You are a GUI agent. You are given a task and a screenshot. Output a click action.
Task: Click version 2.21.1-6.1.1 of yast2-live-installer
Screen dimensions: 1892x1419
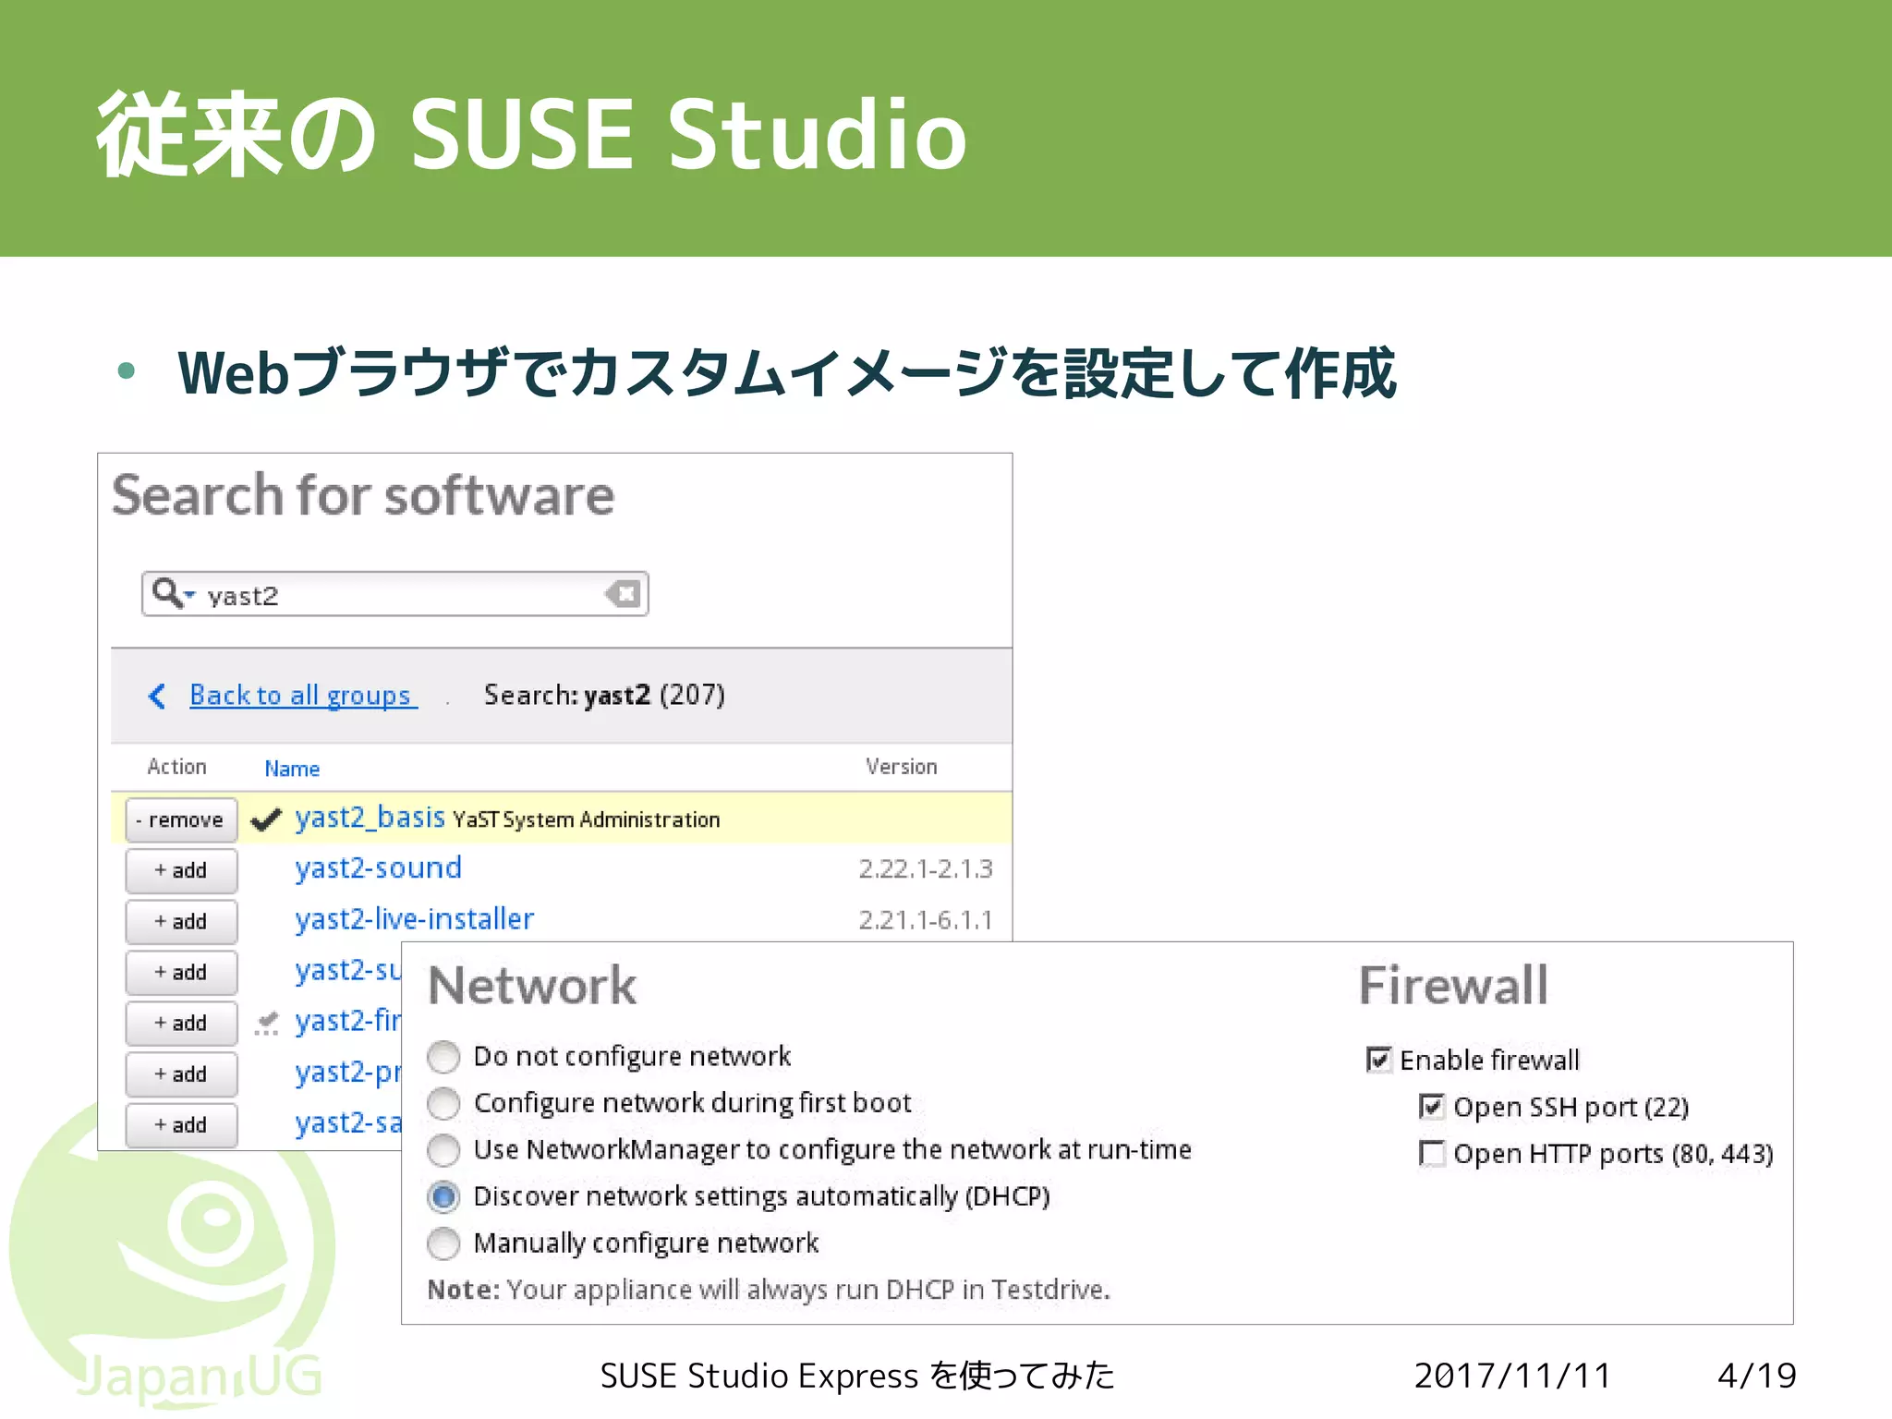coord(926,920)
